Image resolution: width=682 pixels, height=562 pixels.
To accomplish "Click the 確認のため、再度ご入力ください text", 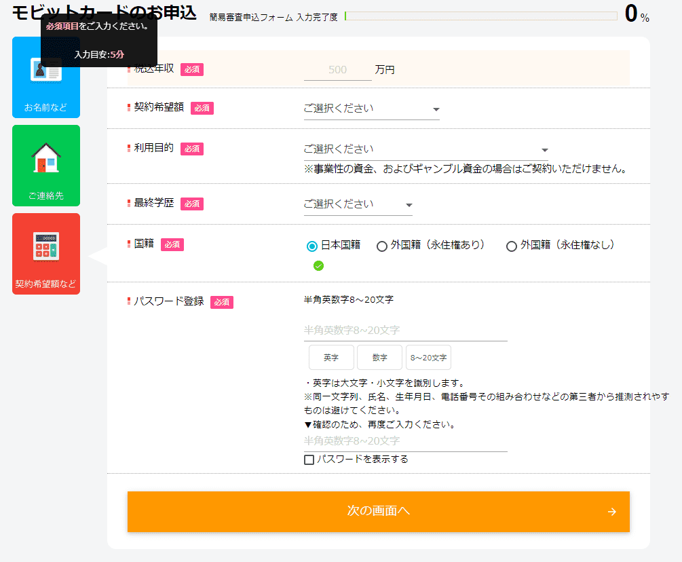I will [x=380, y=424].
